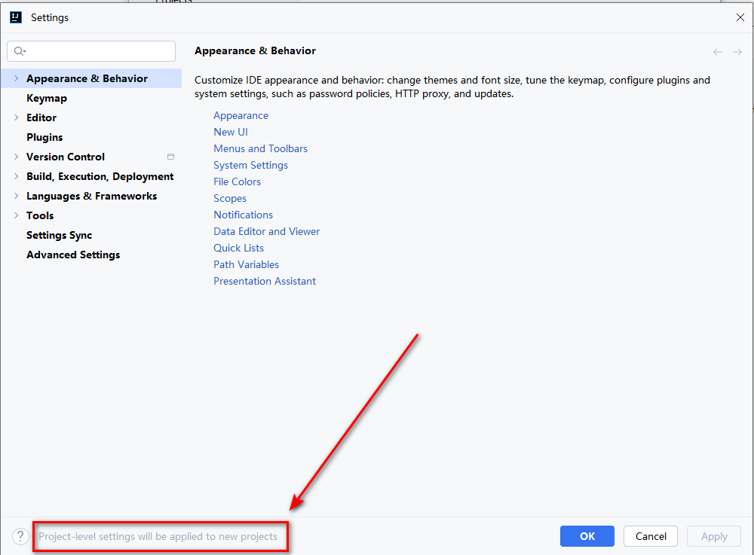Open the File Colors link
Screen dimensions: 754x555
click(x=237, y=181)
